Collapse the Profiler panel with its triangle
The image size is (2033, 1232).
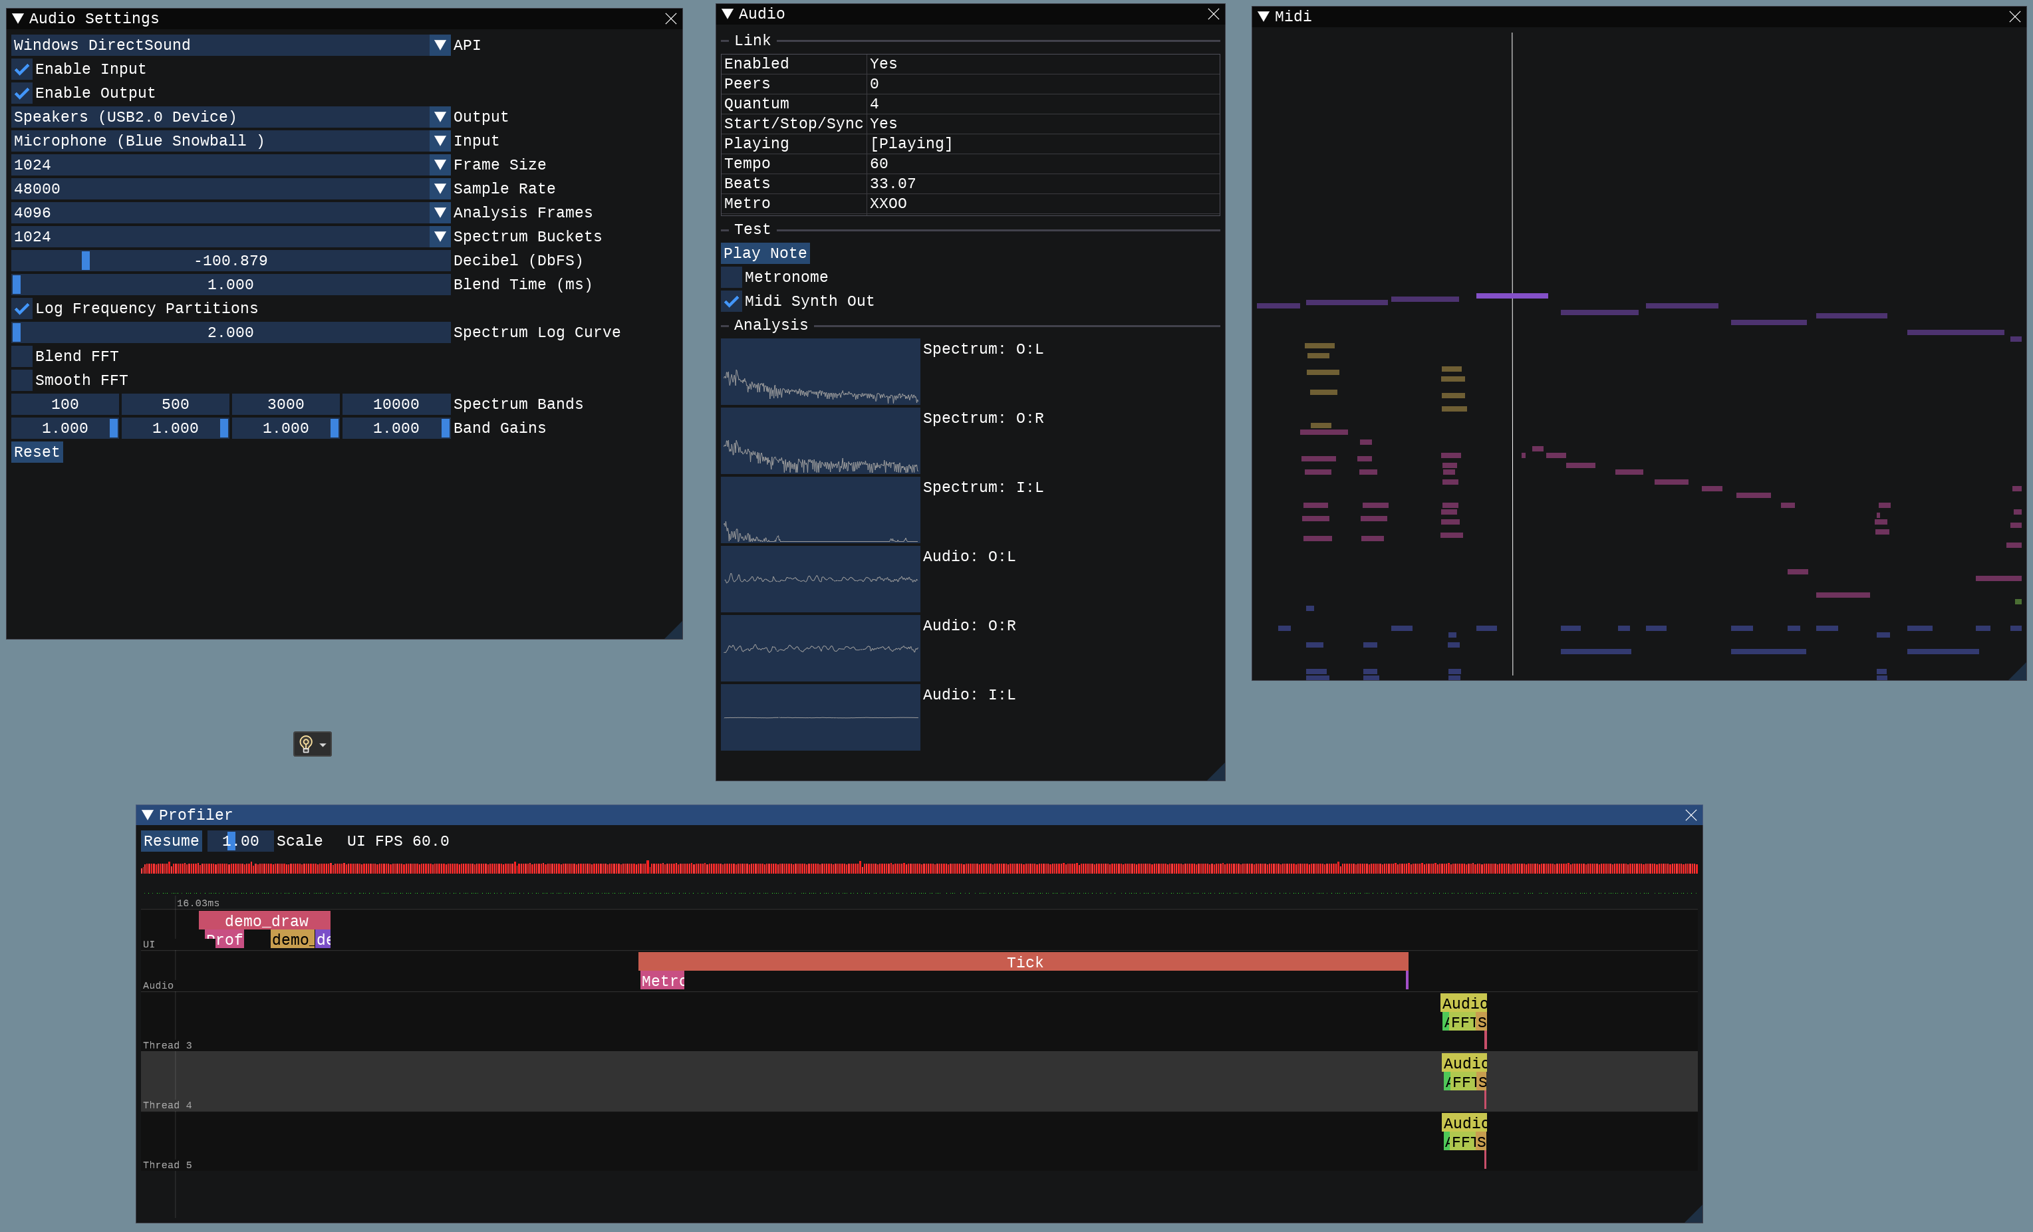pos(147,814)
